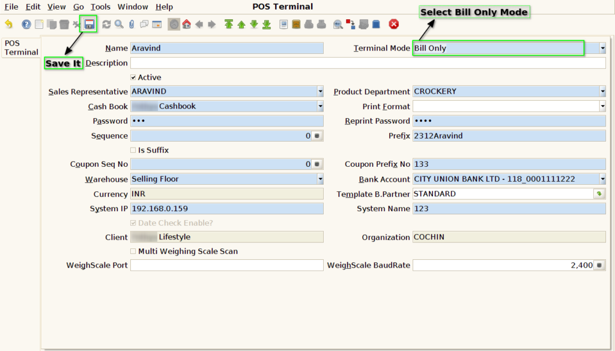Click into the Name field

[226, 48]
